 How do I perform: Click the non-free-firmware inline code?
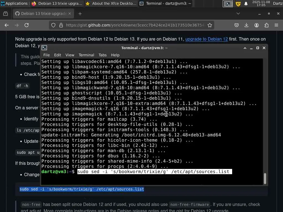(x=190, y=205)
